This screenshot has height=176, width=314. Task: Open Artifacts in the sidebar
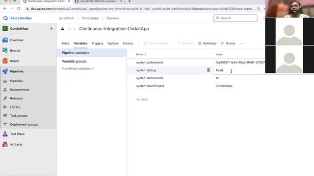16,144
